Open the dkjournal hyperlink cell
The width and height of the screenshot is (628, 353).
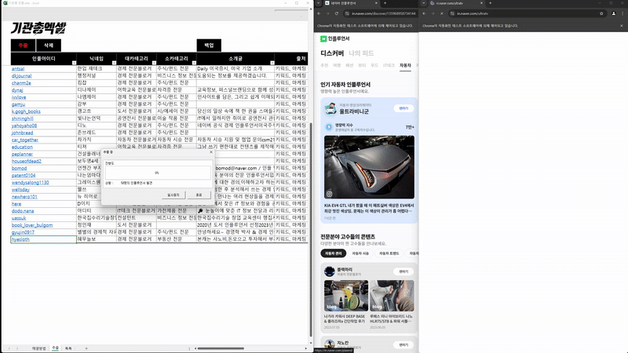(x=22, y=75)
